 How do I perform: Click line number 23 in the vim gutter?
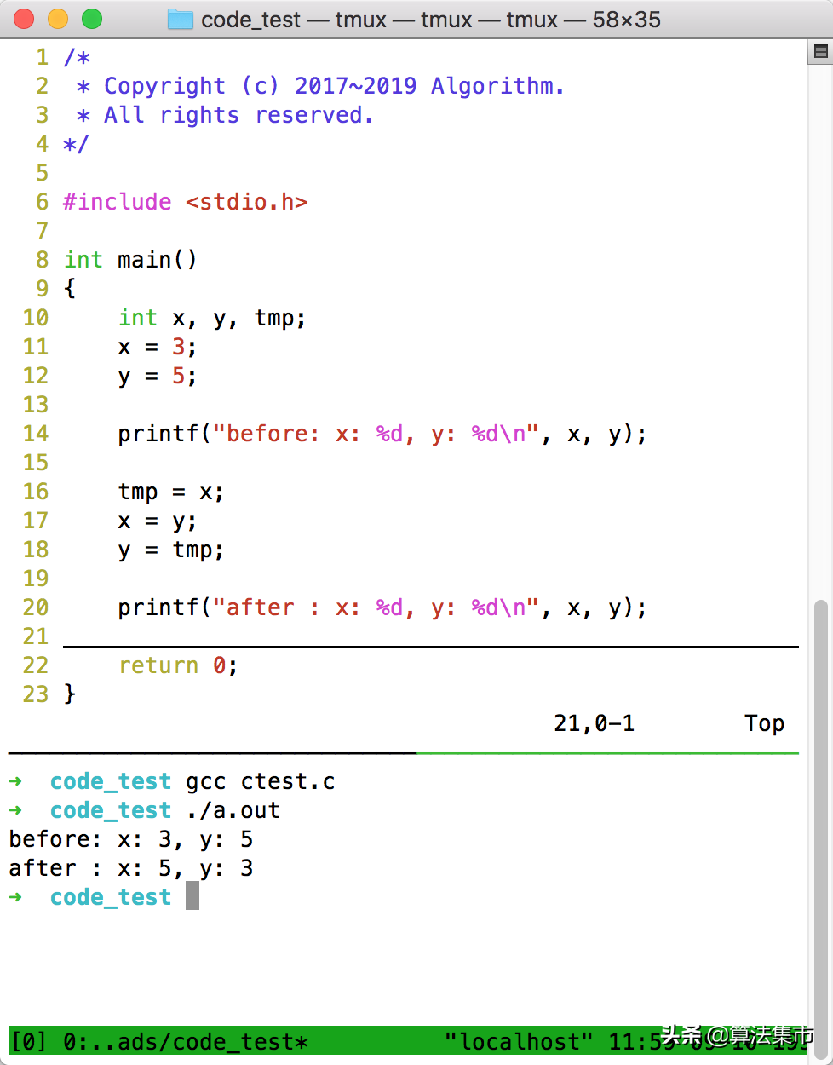(x=36, y=694)
